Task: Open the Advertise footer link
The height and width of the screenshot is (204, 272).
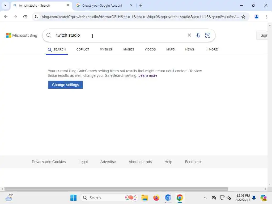Action: 108,162
